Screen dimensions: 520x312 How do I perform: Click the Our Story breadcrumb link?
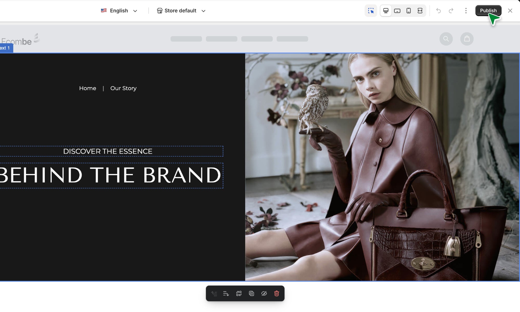pos(123,88)
